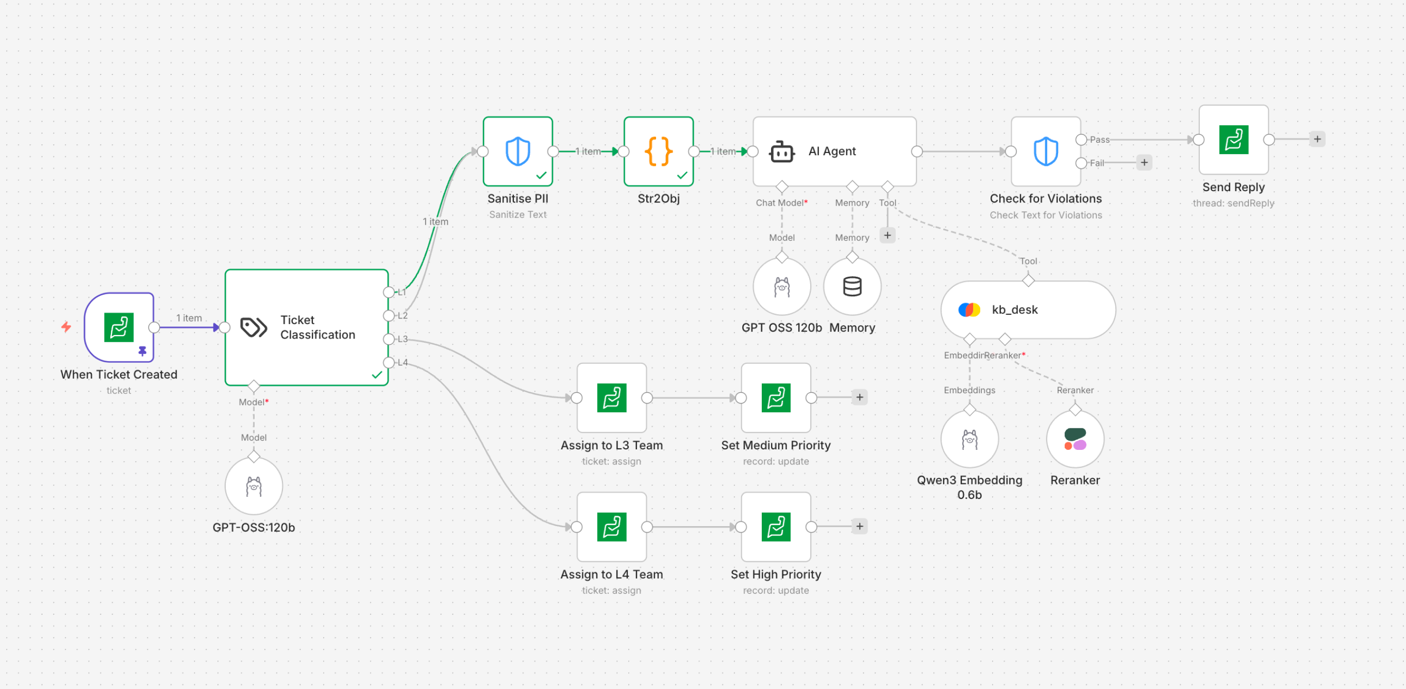Viewport: 1406px width, 689px height.
Task: Add a new tool to AI Agent
Action: coord(888,235)
